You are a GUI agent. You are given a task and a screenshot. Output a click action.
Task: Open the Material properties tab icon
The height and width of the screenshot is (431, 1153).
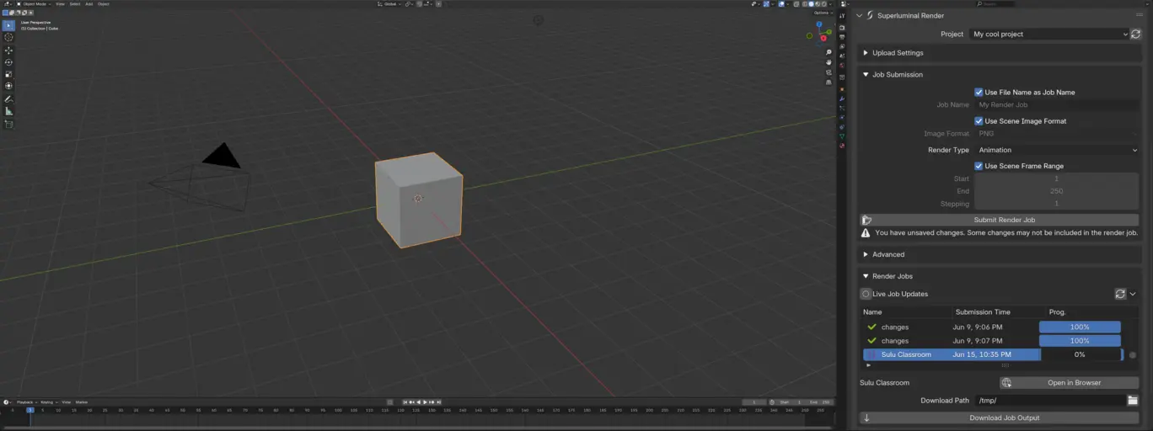click(x=842, y=146)
